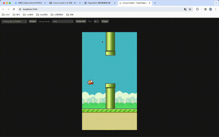Click the orange flappy bird

tap(91, 82)
